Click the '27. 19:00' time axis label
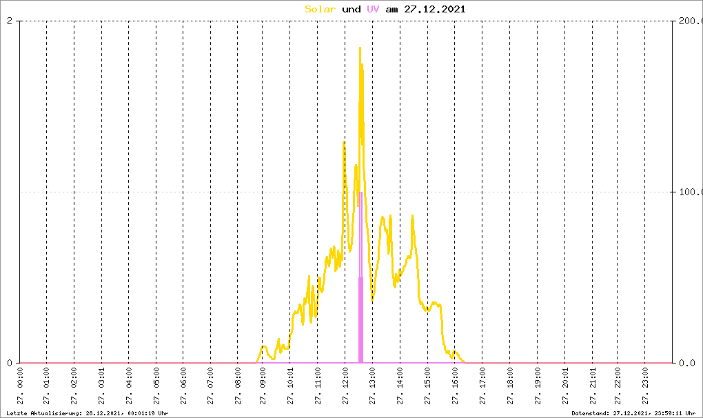 tap(538, 386)
